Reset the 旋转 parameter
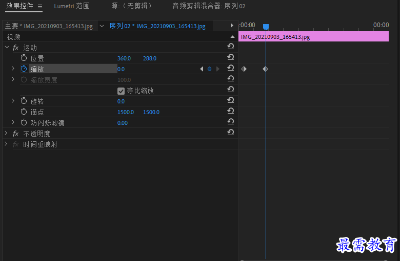The image size is (400, 261). (x=231, y=100)
